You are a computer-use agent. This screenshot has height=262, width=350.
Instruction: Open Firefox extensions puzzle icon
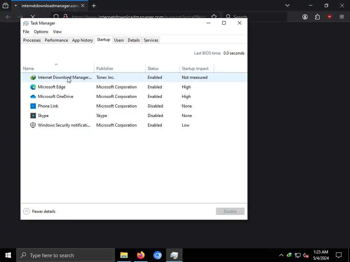(x=317, y=17)
